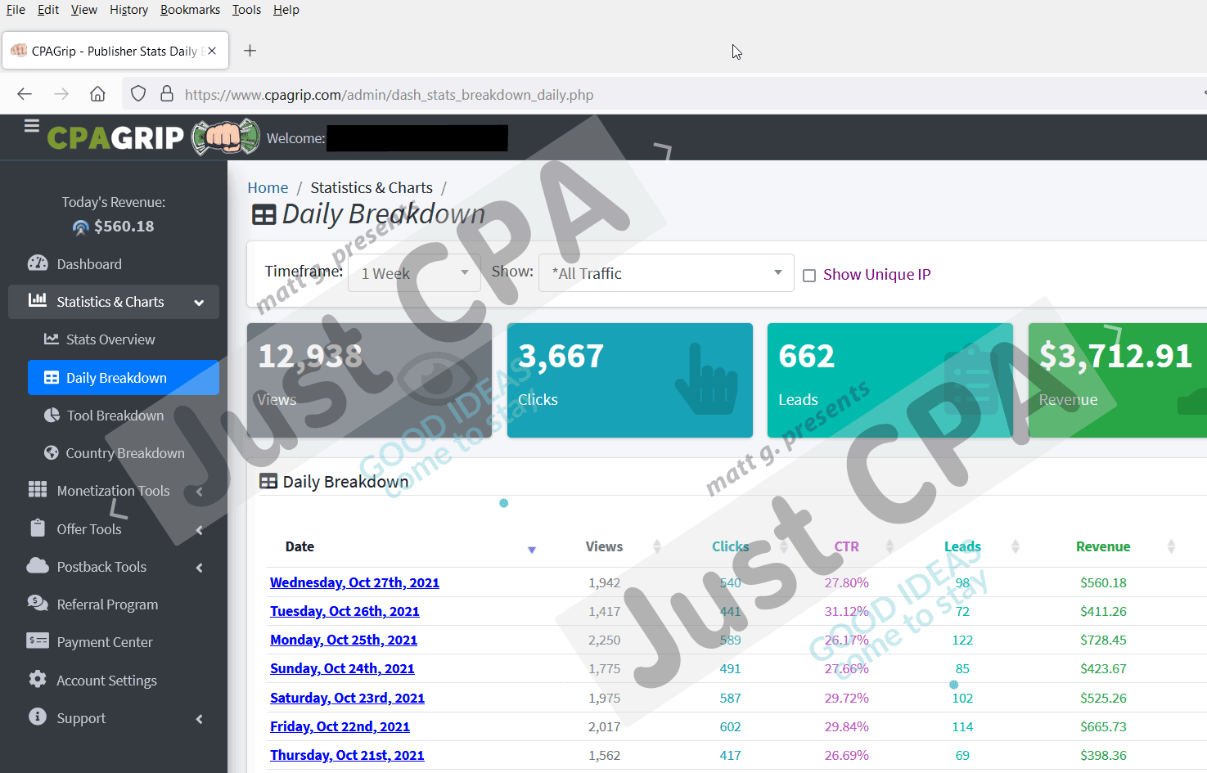Open the View menu

pyautogui.click(x=83, y=10)
